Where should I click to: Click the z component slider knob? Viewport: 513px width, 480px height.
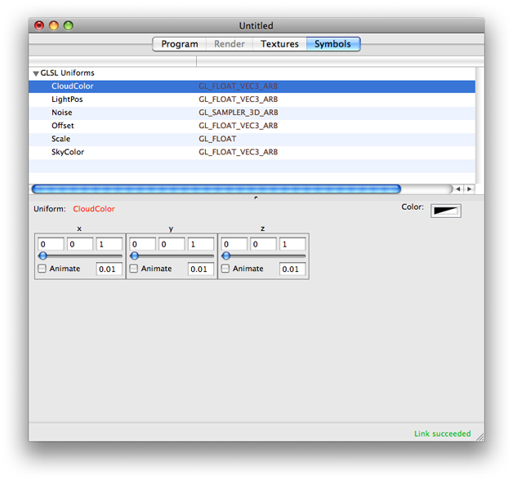[226, 256]
